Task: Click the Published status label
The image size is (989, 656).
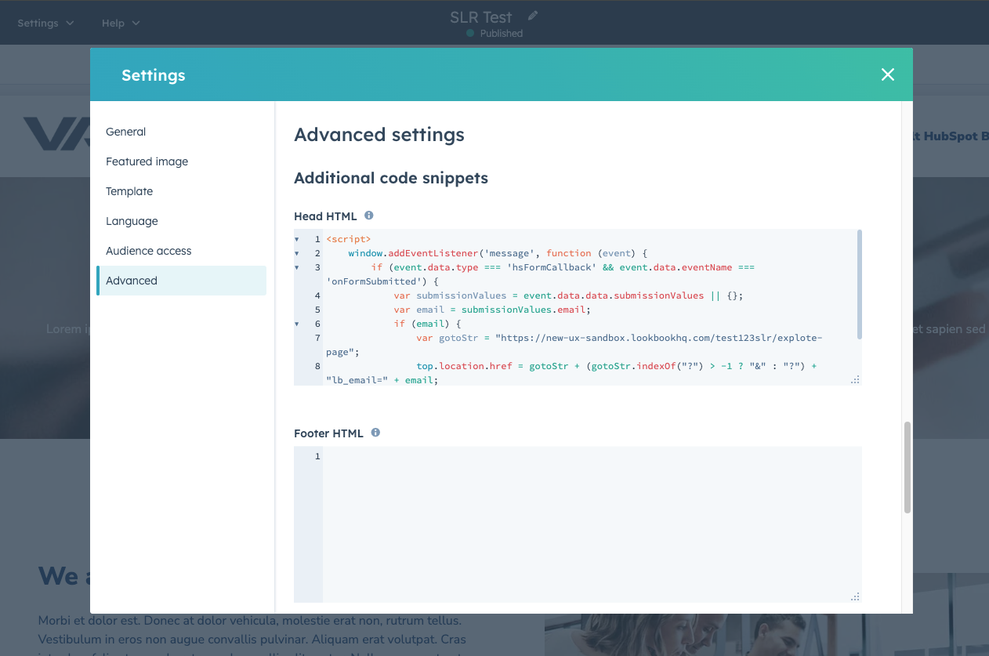Action: tap(502, 34)
